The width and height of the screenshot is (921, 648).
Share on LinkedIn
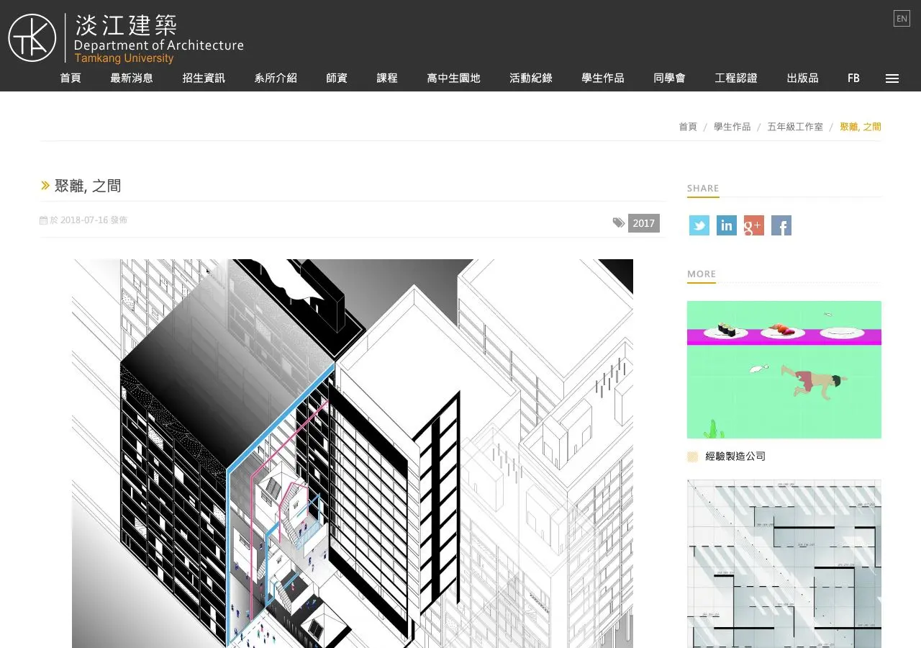[727, 225]
